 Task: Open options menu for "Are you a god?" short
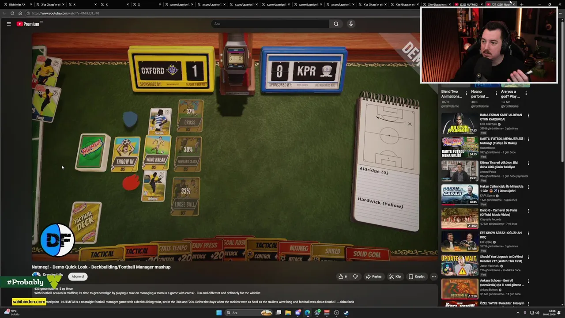tap(526, 93)
